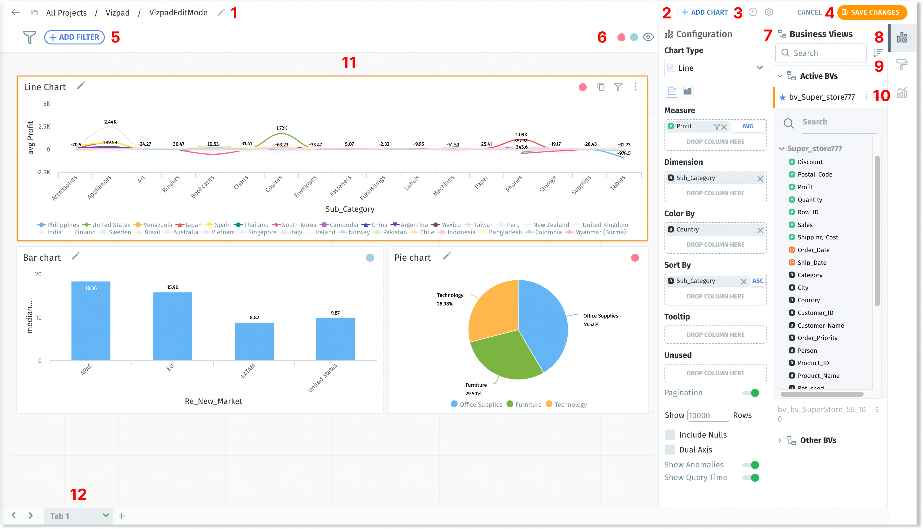
Task: Expand the Other BVs section
Action: (780, 440)
